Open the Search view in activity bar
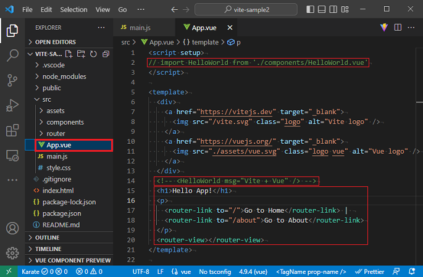This screenshot has height=277, width=423. point(12,56)
